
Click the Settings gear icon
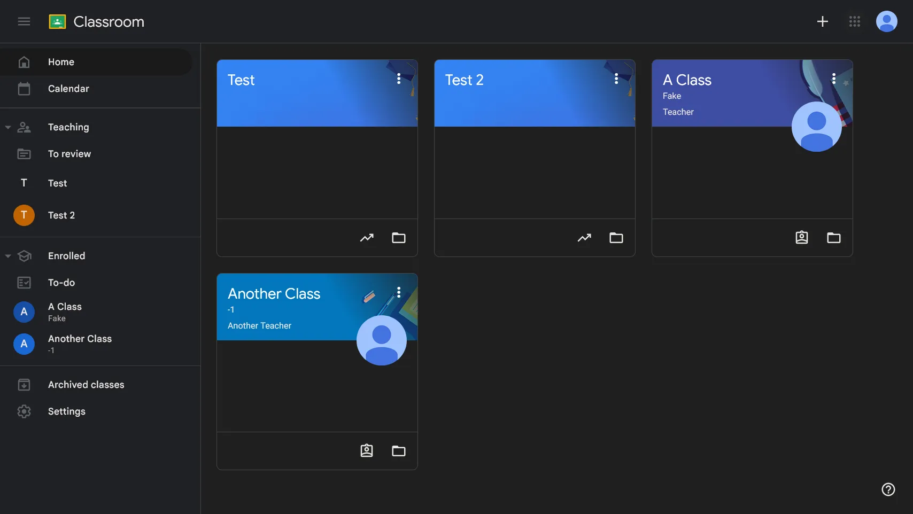coord(24,411)
